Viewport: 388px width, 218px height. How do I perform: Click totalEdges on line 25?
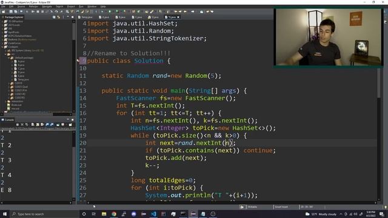[167, 180]
